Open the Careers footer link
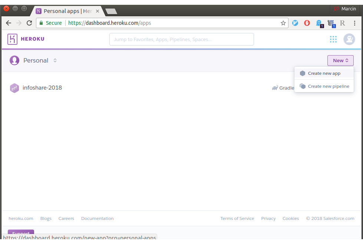 click(x=66, y=218)
